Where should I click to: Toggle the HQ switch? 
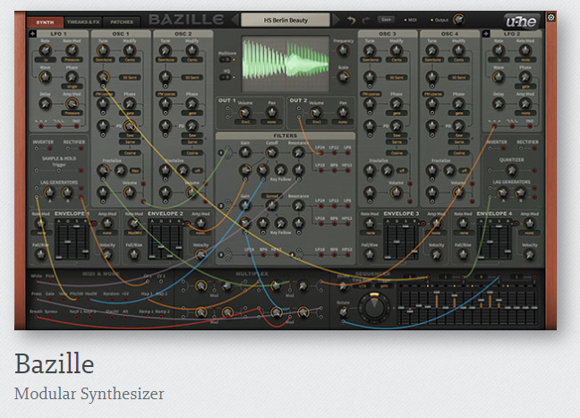click(x=226, y=77)
